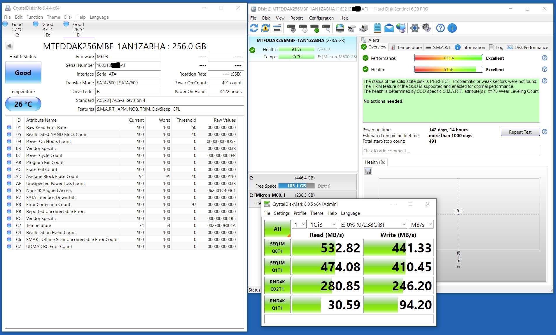Click the Good health status button
The image size is (556, 335).
click(23, 72)
